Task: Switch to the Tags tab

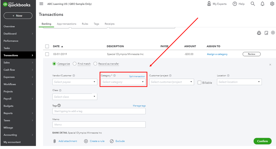Action: pos(96,24)
